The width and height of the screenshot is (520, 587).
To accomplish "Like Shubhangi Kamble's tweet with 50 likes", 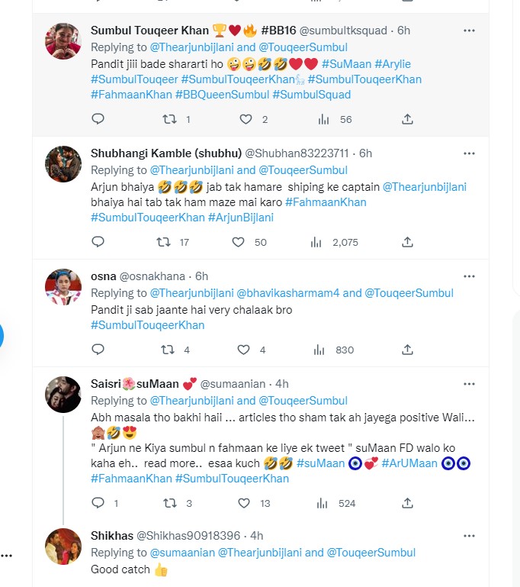I will pyautogui.click(x=239, y=242).
